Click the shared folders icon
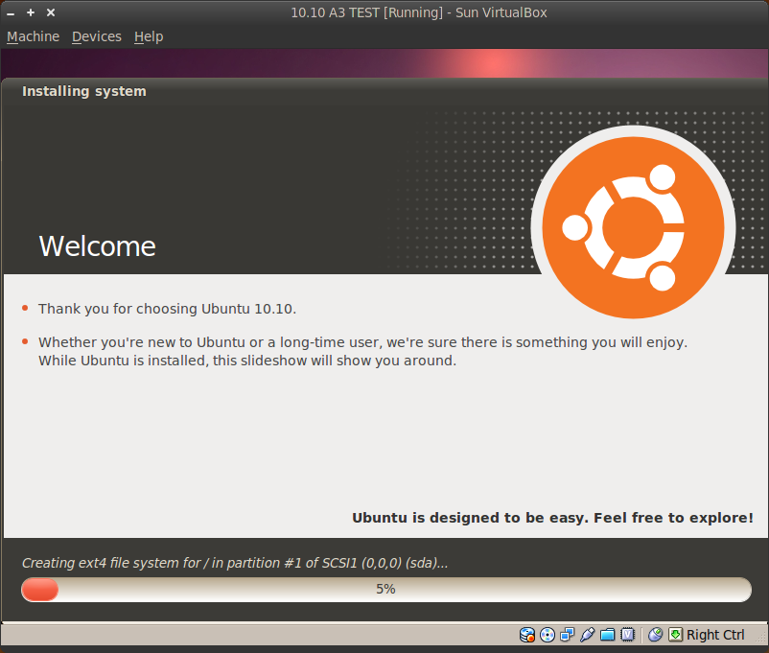Image resolution: width=769 pixels, height=653 pixels. coord(607,635)
